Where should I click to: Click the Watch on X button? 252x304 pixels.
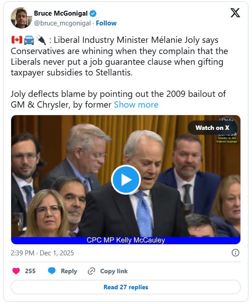click(212, 128)
